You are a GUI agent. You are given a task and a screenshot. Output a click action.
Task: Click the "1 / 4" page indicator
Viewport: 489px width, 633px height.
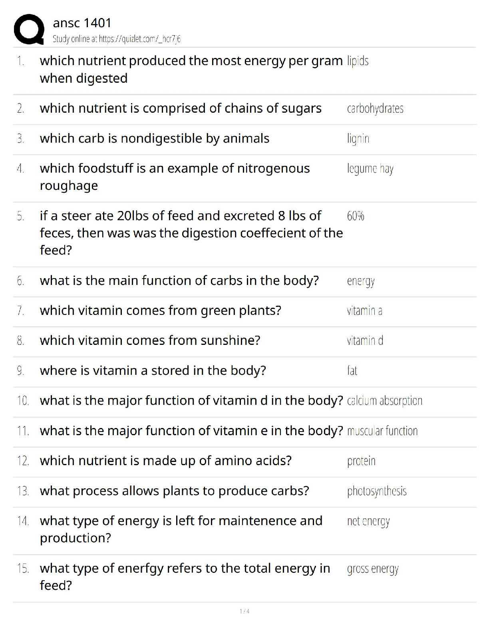pyautogui.click(x=245, y=611)
